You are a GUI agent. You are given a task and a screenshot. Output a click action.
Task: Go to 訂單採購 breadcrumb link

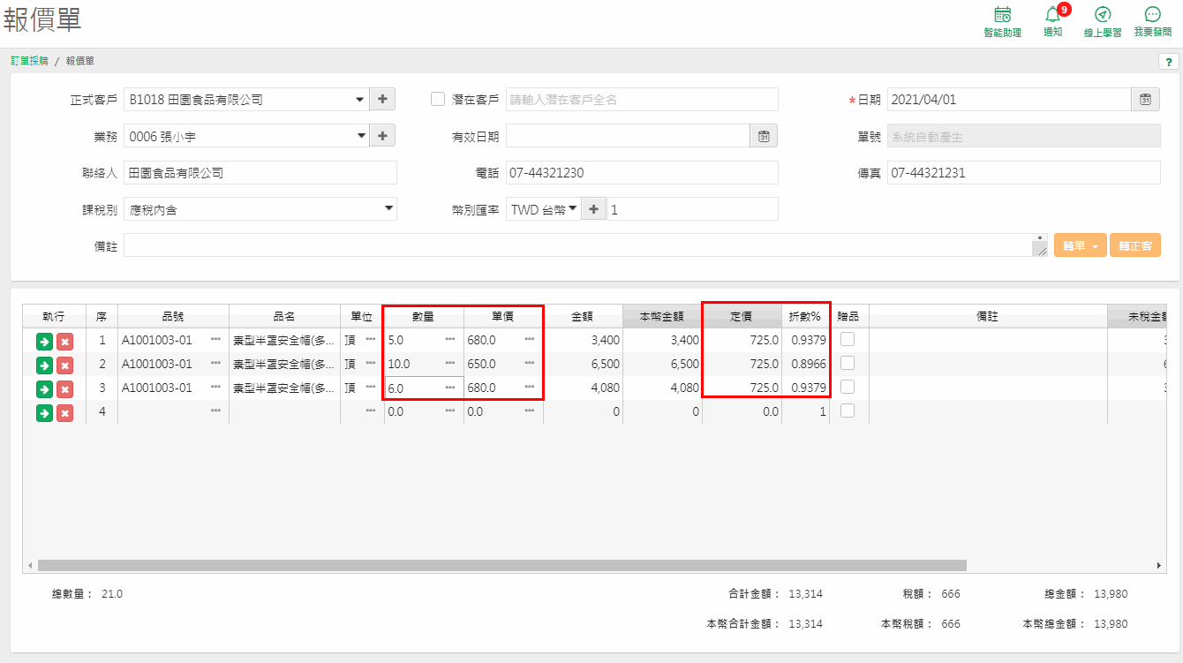(x=29, y=61)
